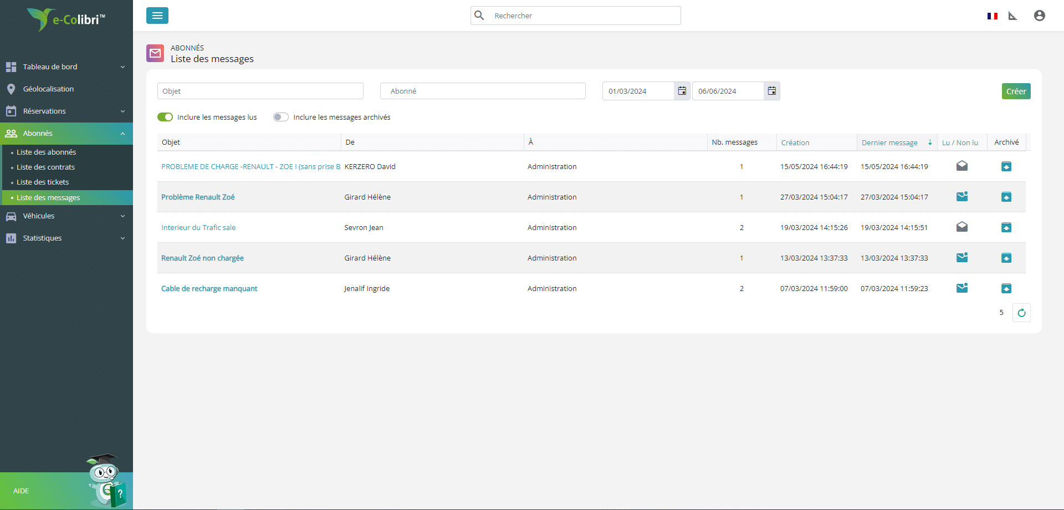Click the messages envelope page icon
This screenshot has height=510, width=1064.
[155, 53]
